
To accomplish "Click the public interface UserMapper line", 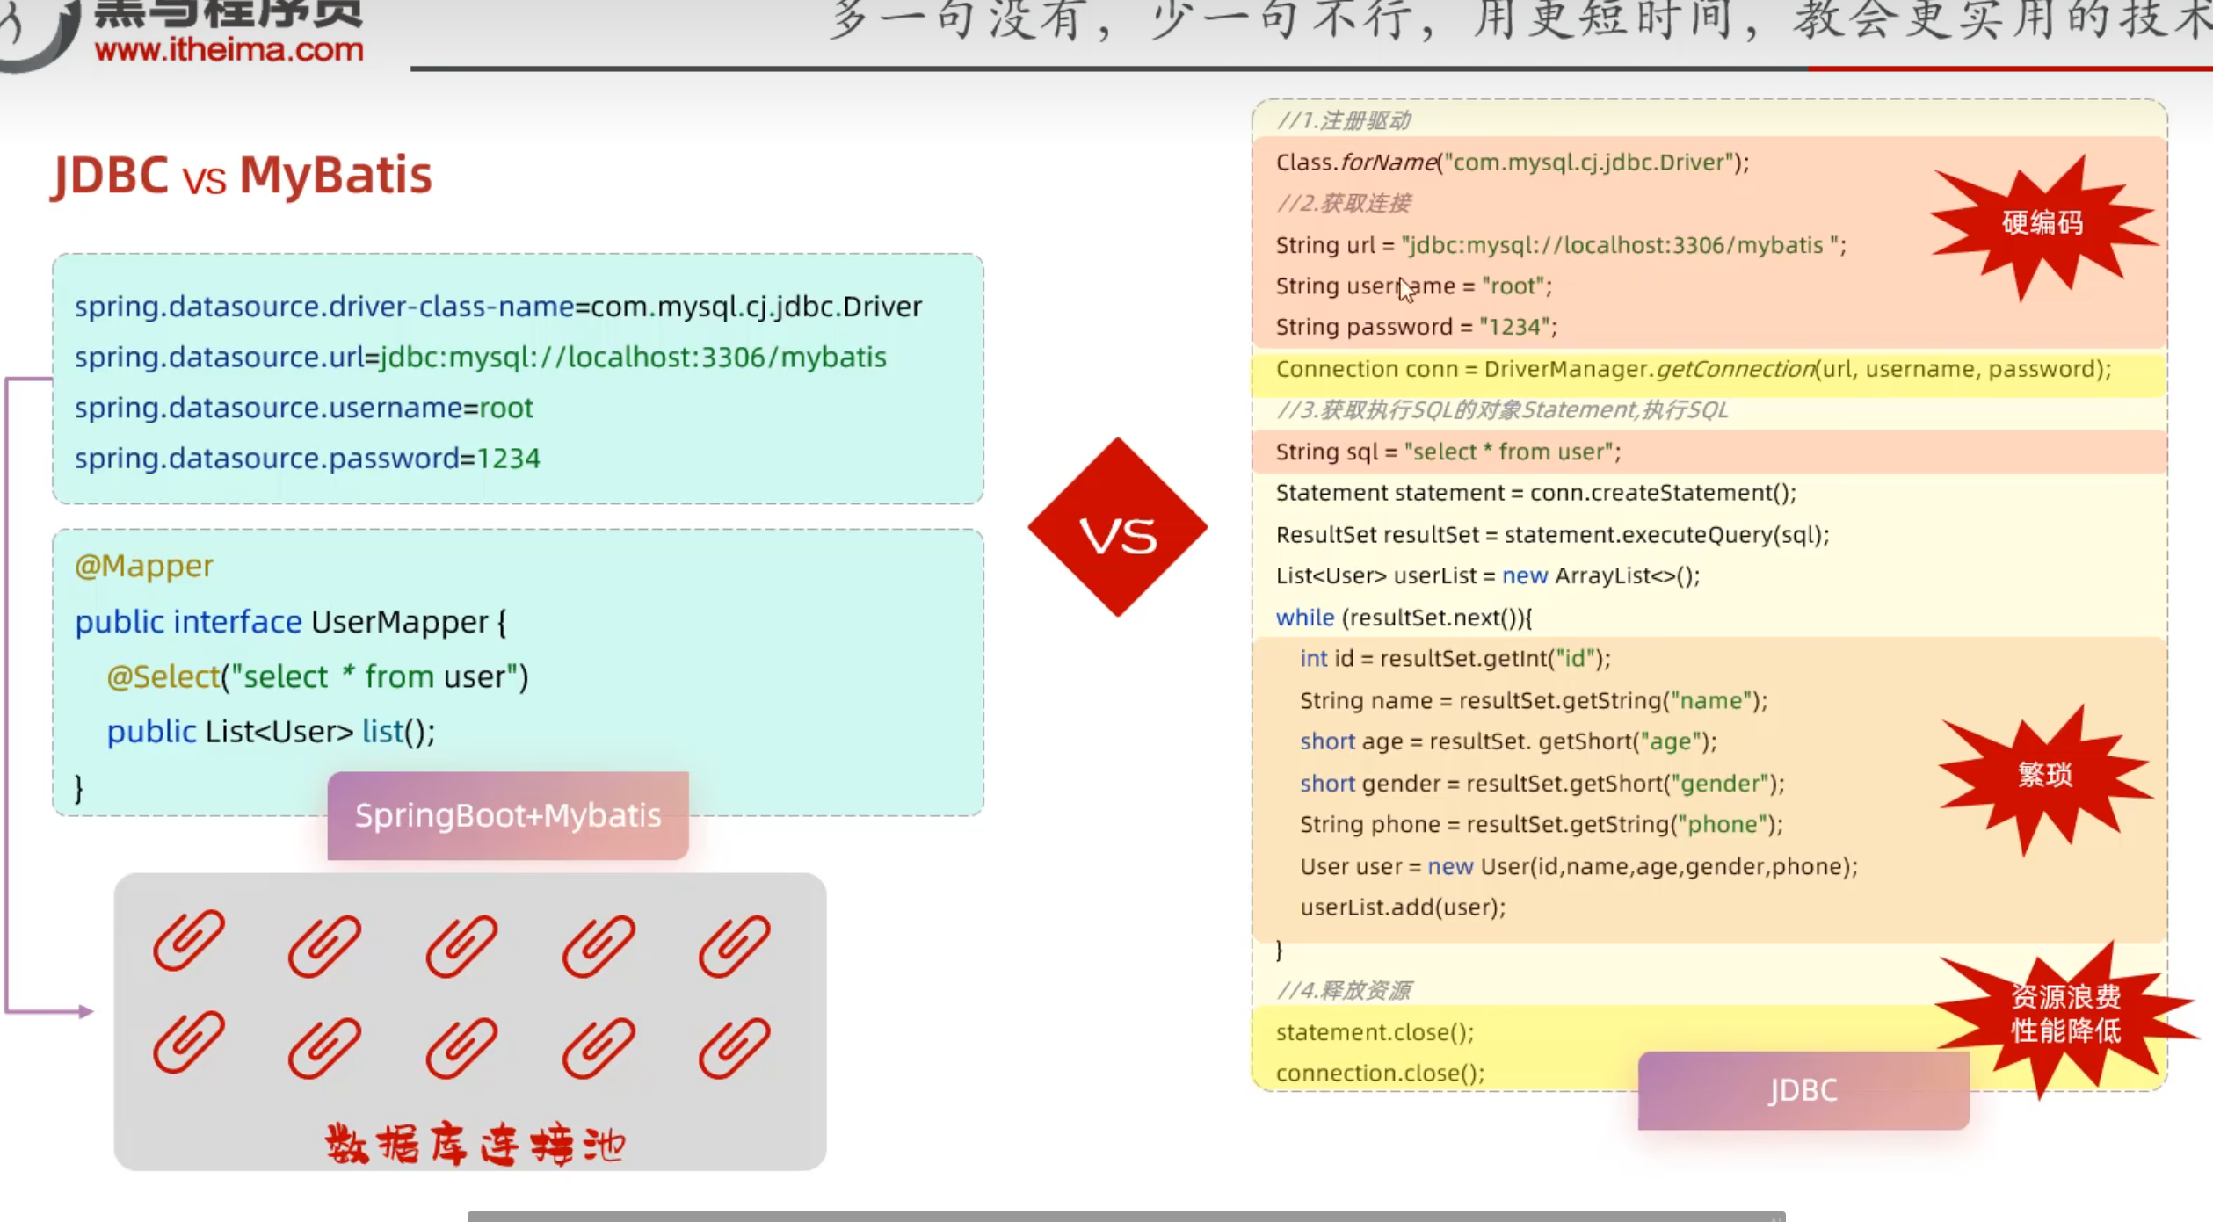I will tap(291, 622).
